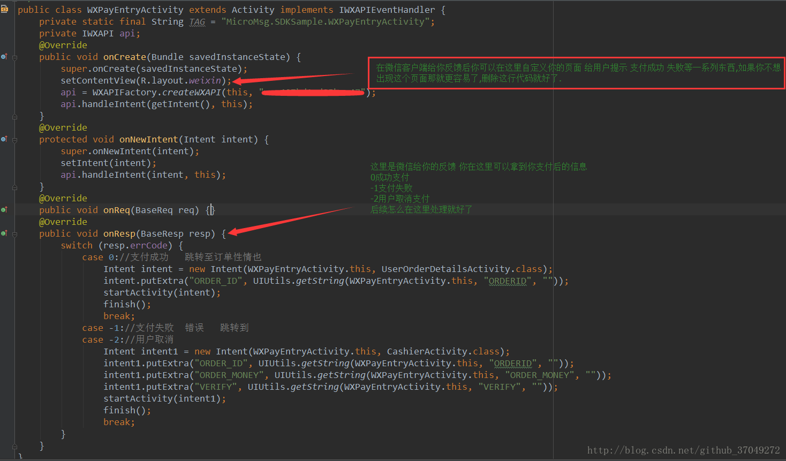
Task: Click the "MicroMsg.SDKSample.WXPayEntryActivity" string literal
Action: point(325,21)
